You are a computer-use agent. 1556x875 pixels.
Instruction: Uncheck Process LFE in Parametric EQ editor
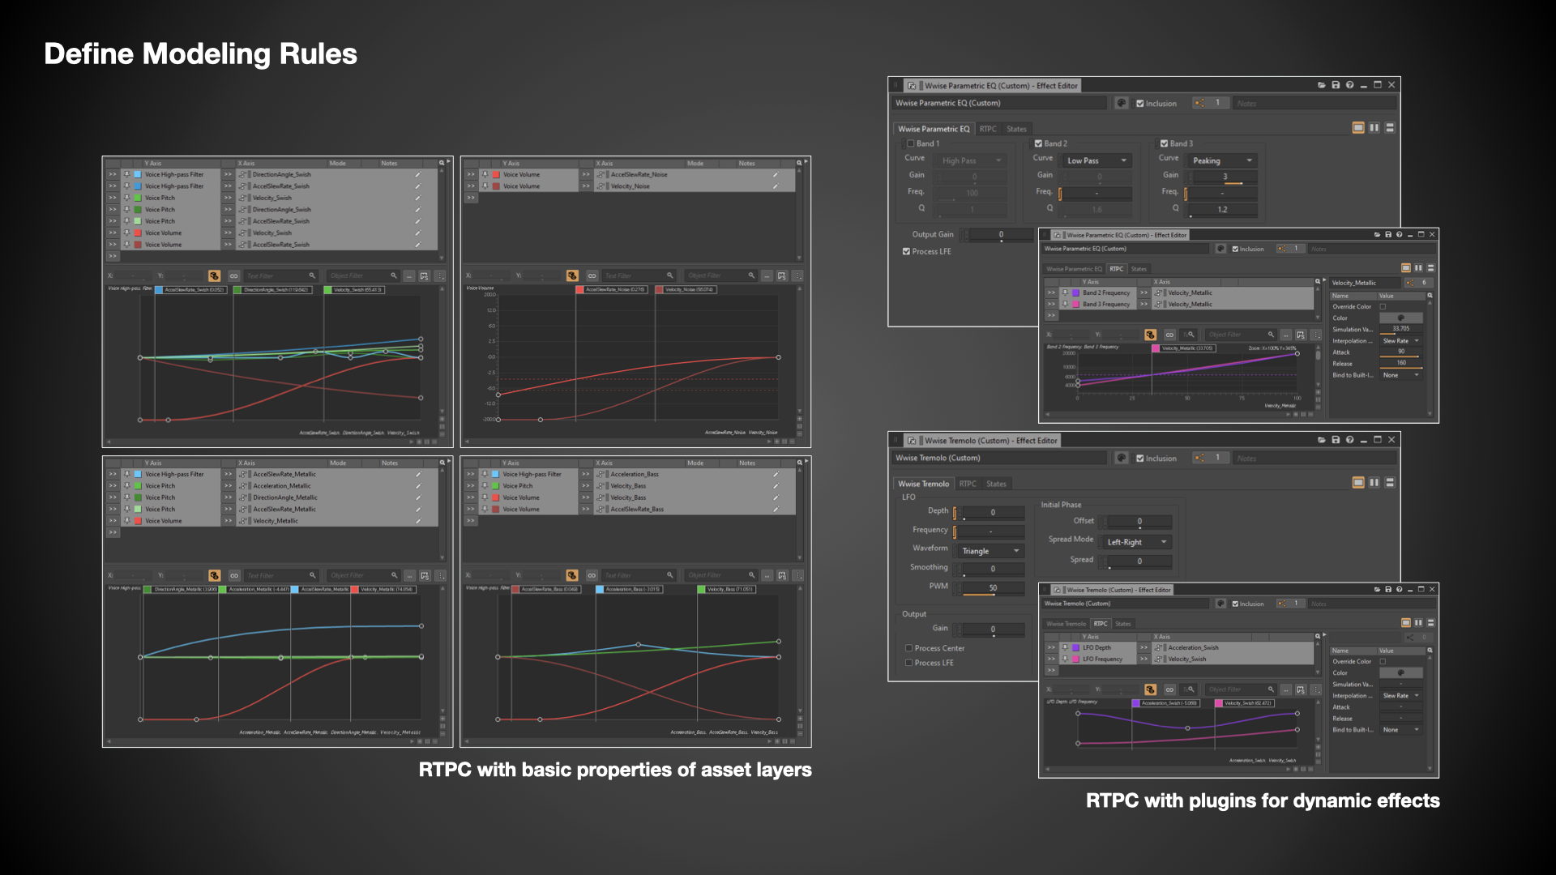click(x=906, y=251)
